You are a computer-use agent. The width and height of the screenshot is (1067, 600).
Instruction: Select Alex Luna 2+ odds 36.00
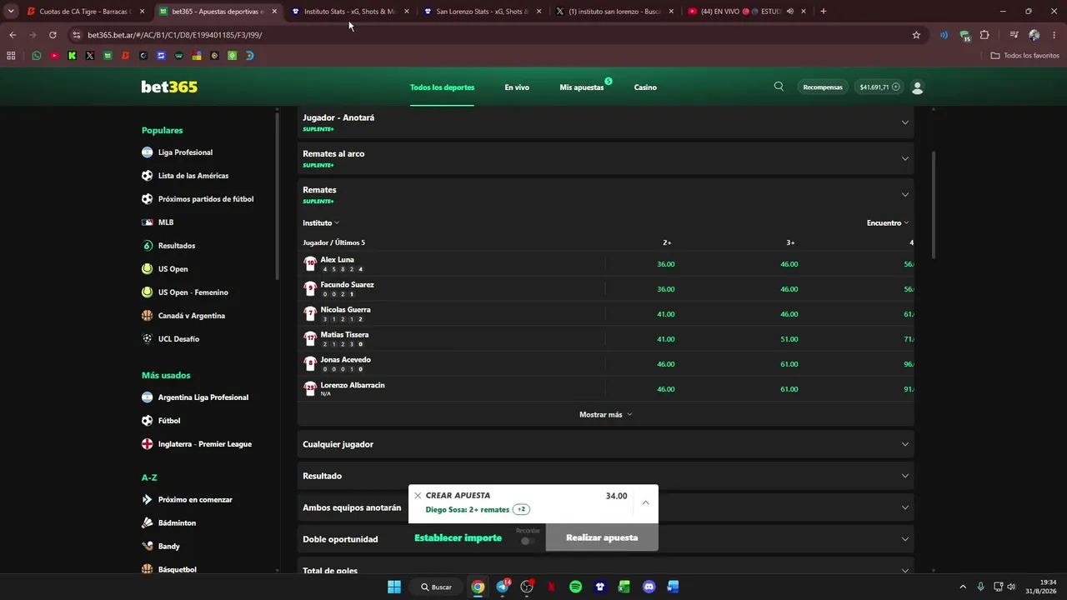click(x=666, y=264)
